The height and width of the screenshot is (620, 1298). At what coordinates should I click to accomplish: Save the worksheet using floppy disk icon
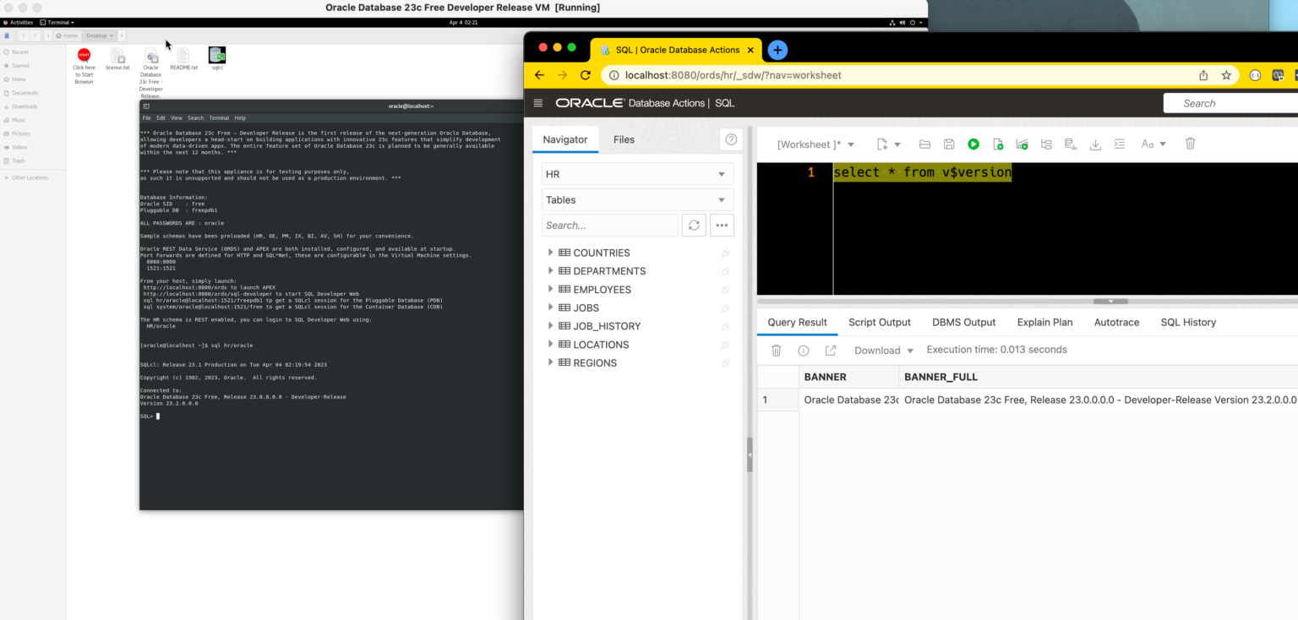tap(949, 144)
